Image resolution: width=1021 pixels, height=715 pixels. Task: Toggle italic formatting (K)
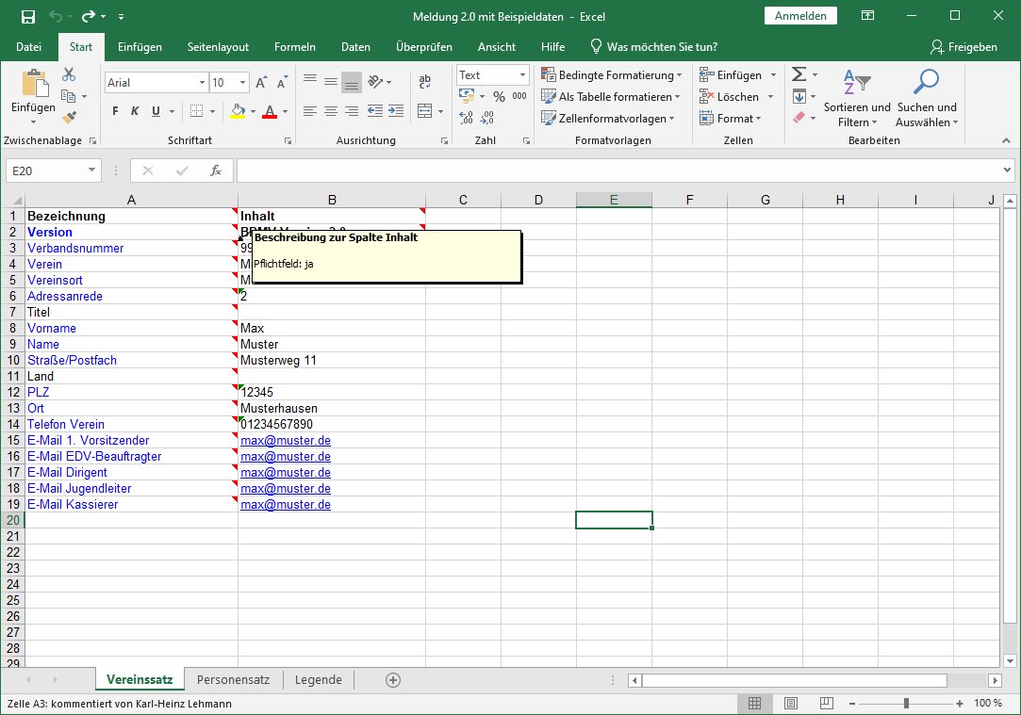click(135, 111)
